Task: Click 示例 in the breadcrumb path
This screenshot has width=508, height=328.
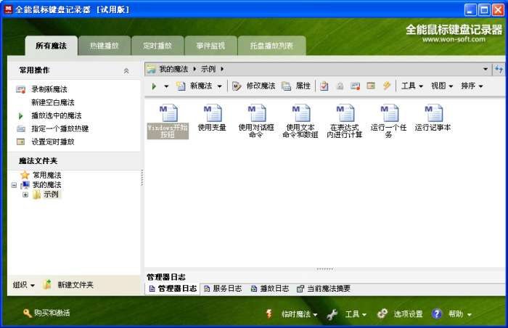Action: pos(208,69)
